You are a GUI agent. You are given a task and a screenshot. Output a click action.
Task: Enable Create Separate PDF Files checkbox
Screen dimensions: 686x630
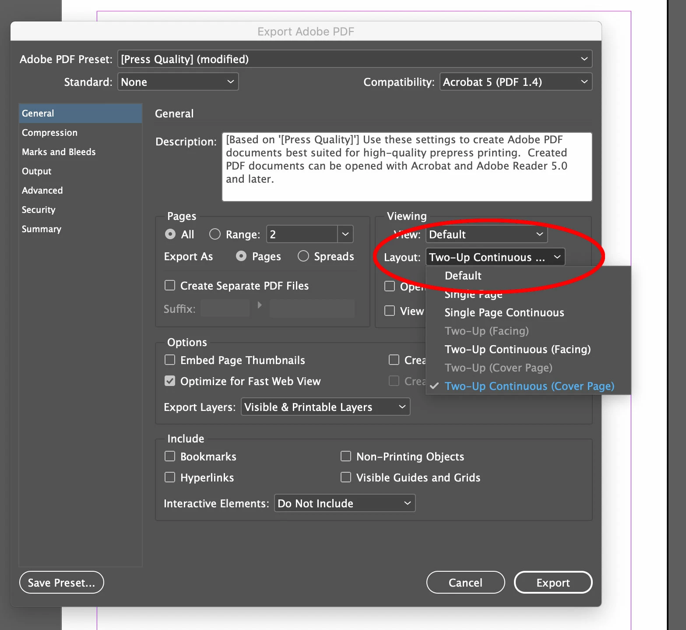click(170, 286)
